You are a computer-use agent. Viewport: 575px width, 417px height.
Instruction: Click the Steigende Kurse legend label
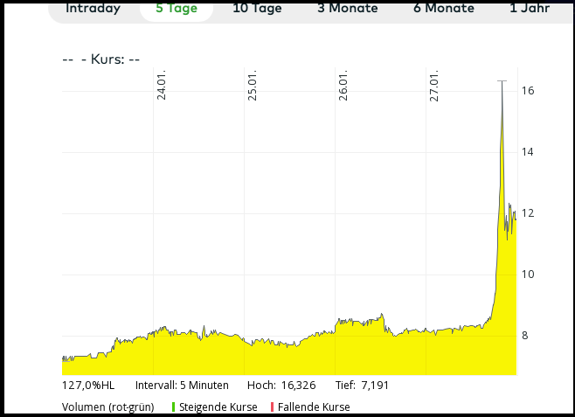[x=218, y=407]
